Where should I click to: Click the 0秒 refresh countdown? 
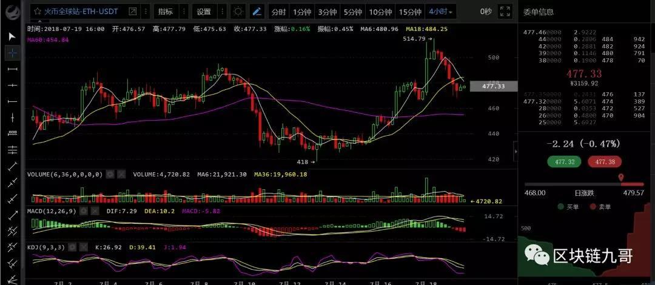[486, 12]
